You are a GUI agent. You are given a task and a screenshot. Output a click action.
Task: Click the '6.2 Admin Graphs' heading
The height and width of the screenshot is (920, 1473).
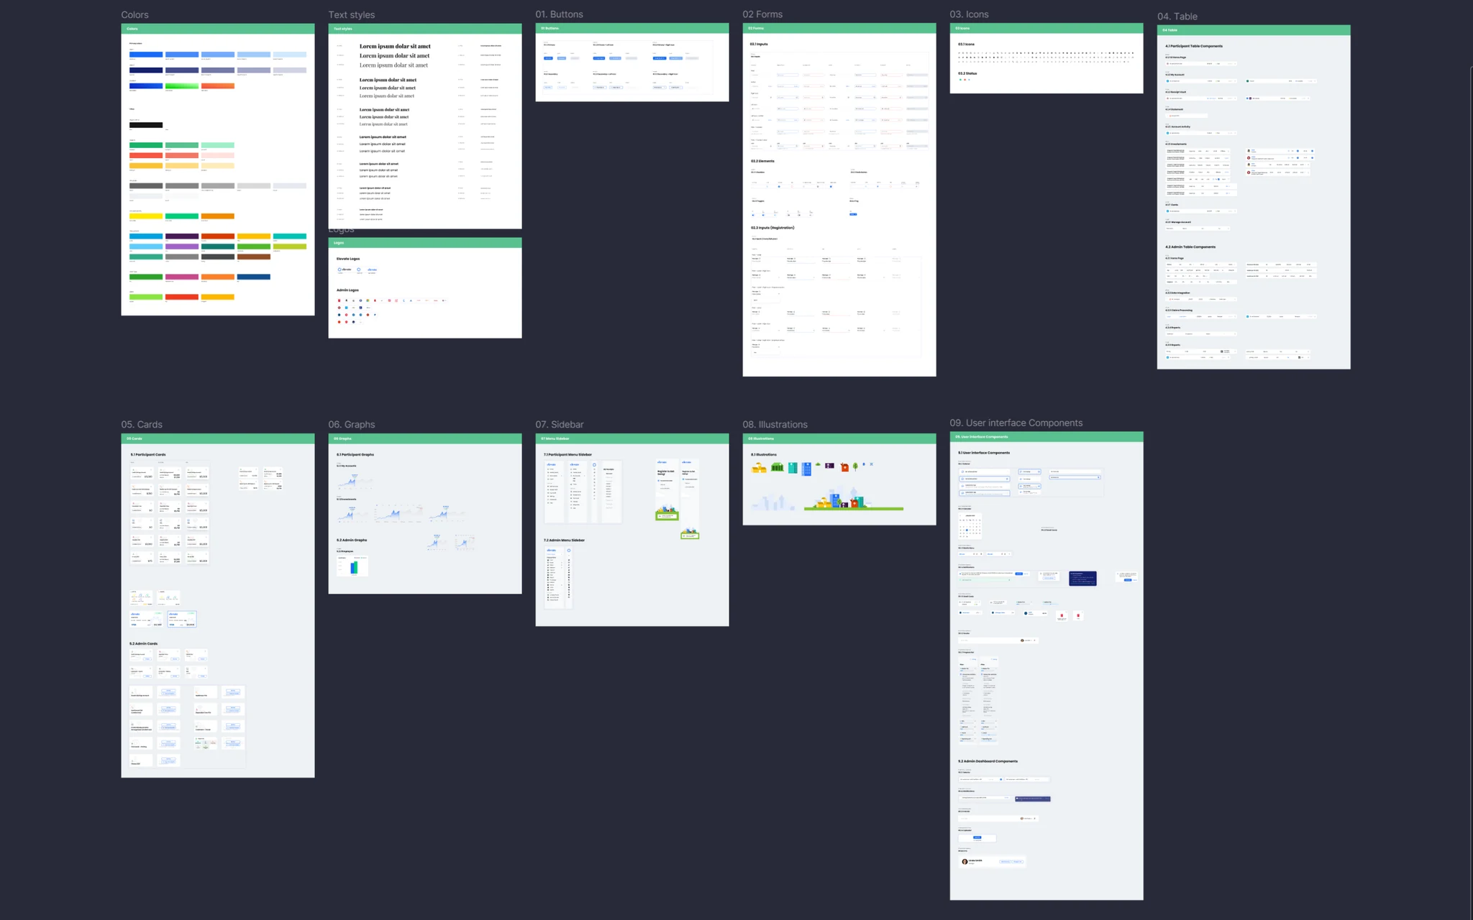pyautogui.click(x=352, y=540)
